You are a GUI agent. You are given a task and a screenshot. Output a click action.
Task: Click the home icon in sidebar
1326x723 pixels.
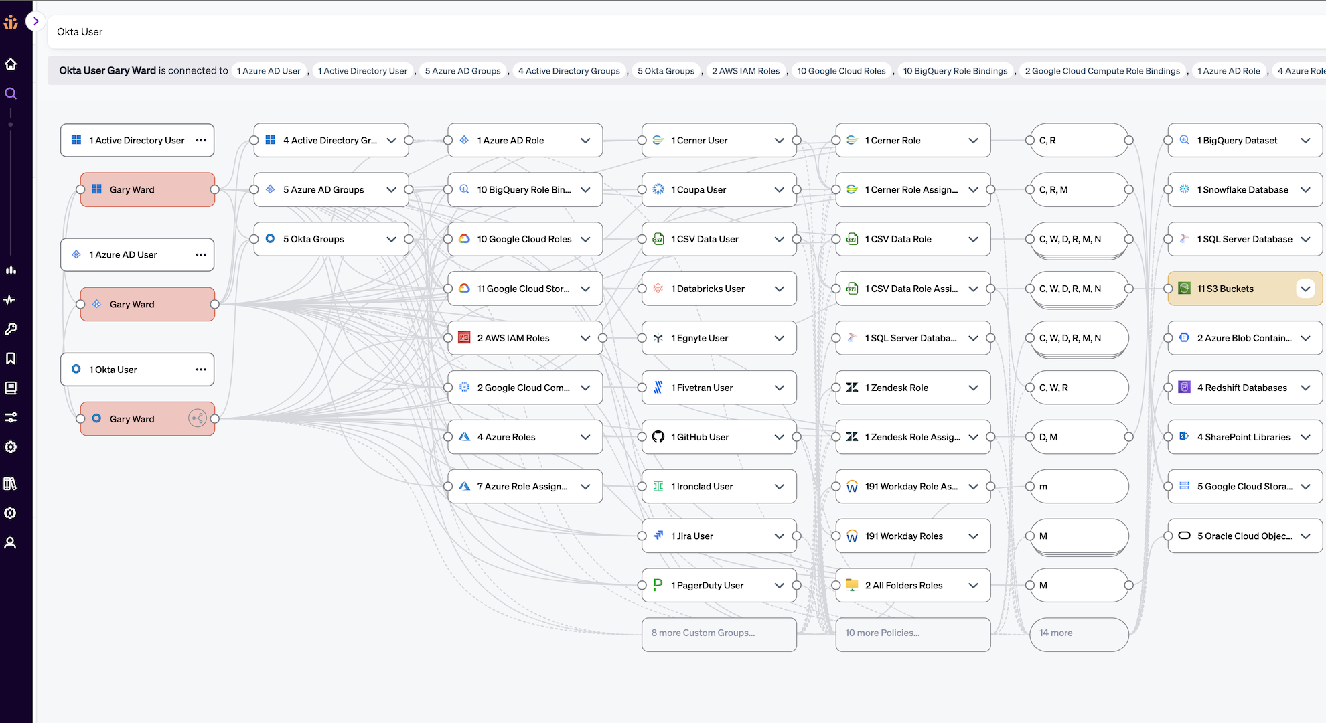tap(11, 64)
